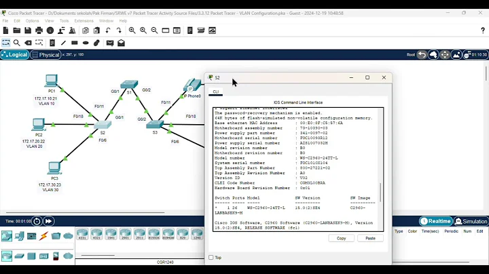Open the File menu
This screenshot has width=489, height=274.
click(x=5, y=21)
